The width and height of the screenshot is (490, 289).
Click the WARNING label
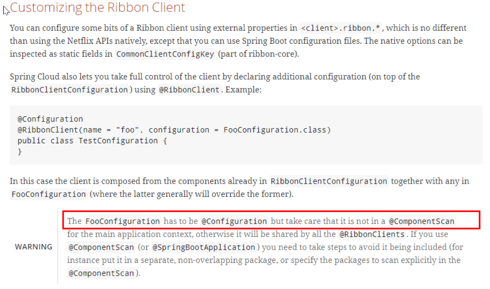(34, 247)
